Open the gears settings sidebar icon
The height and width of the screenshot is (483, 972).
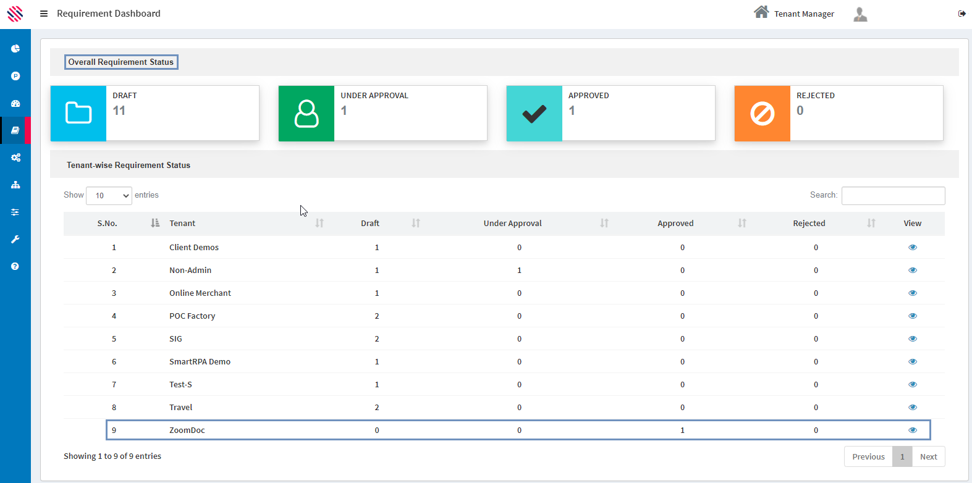click(15, 157)
